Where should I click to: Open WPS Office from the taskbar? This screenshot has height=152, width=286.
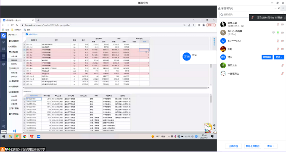click(32, 136)
